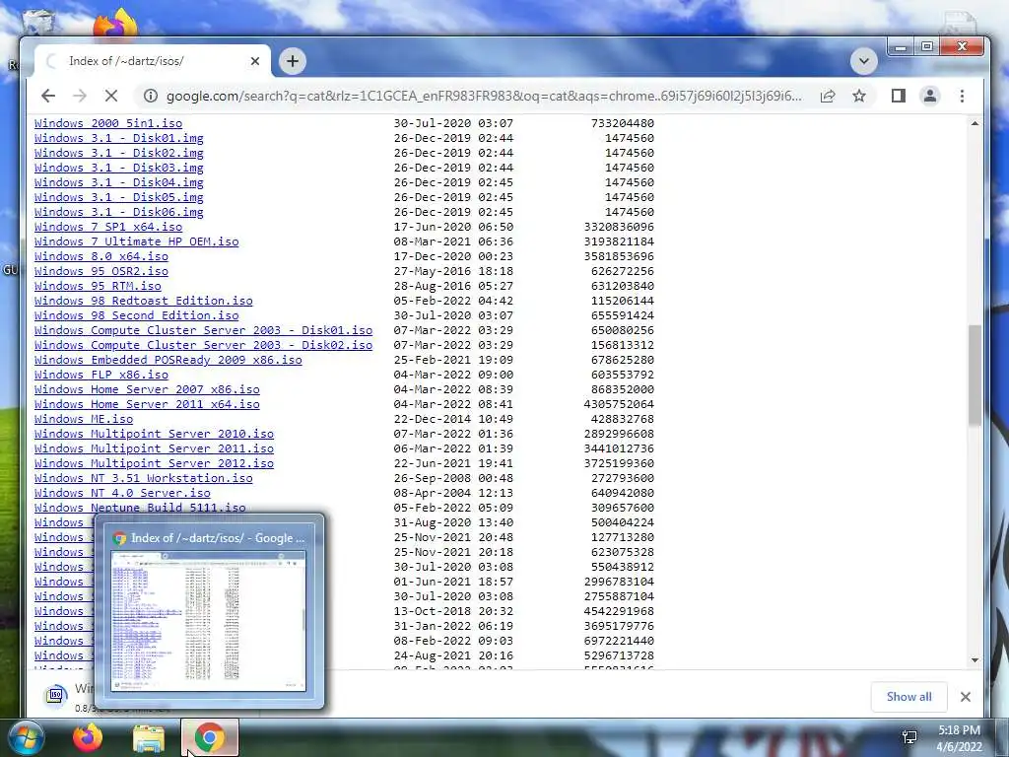Download Windows 98 Redtoast Edition.iso
1009x757 pixels.
pos(144,301)
